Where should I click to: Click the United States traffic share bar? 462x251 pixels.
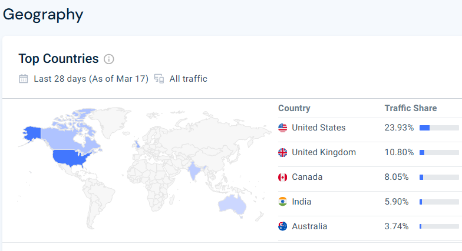pyautogui.click(x=439, y=128)
